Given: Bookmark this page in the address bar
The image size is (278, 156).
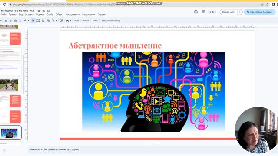Looking at the screenshot, I should pos(267,4).
